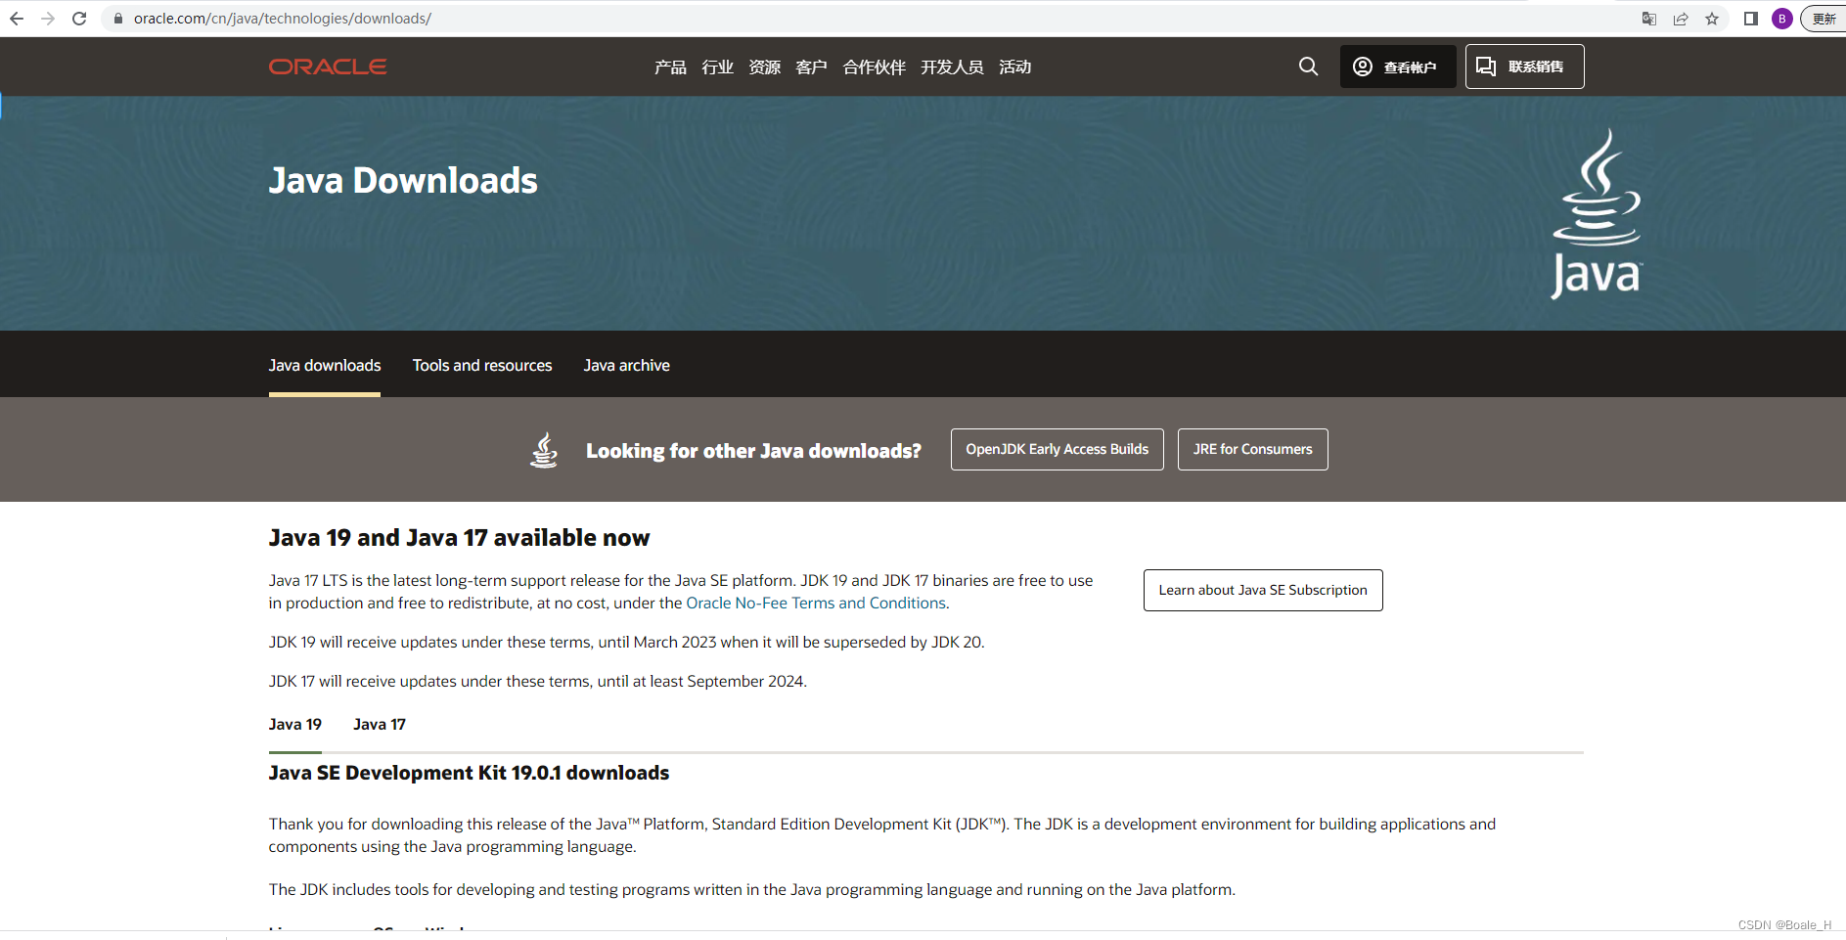
Task: Open the site search magnifier
Action: [x=1308, y=67]
